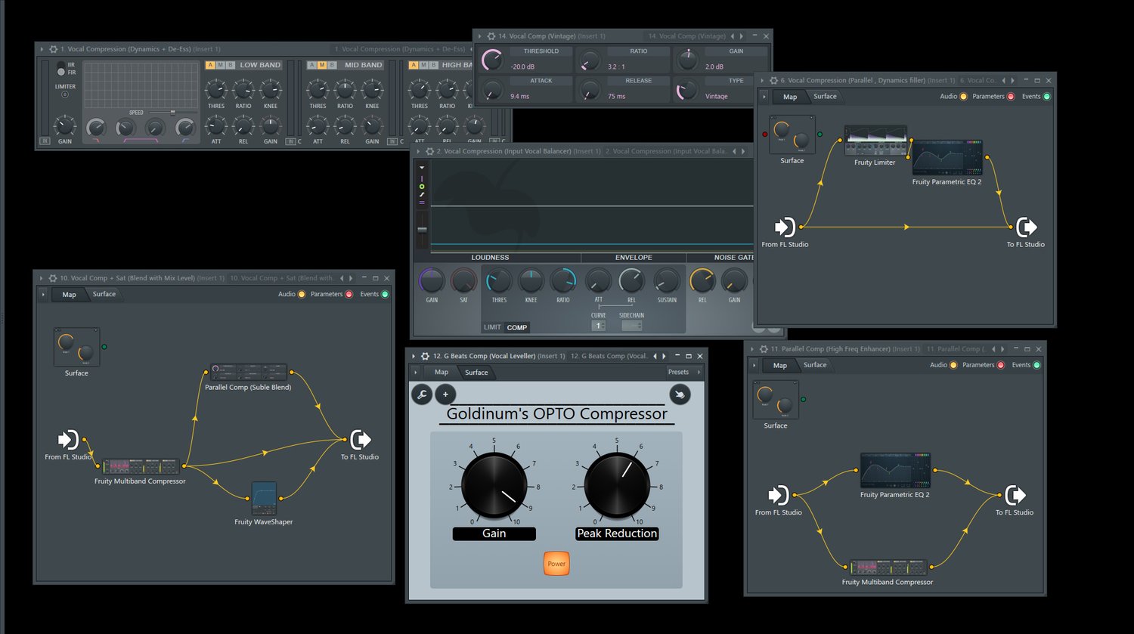Viewport: 1134px width, 634px height.
Task: Select state B for the LOW BAND
Action: pos(231,65)
